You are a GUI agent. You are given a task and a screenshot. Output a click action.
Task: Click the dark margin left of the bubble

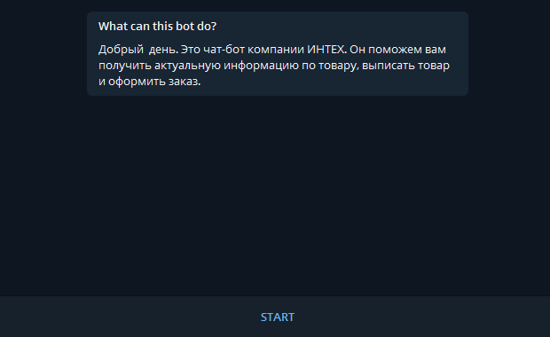pos(43,53)
